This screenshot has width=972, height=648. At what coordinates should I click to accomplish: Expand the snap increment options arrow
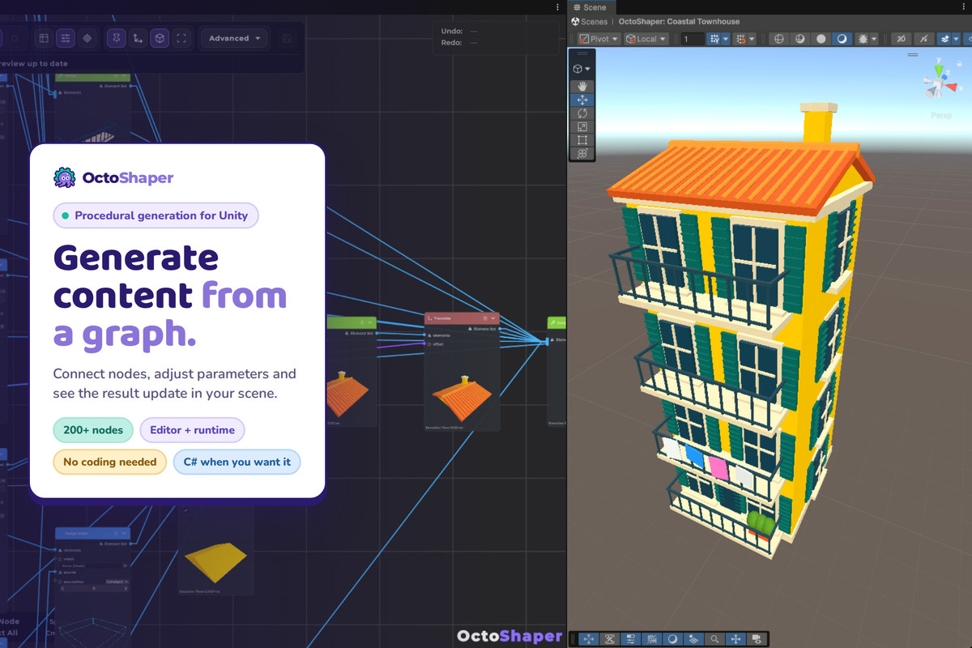coord(752,39)
